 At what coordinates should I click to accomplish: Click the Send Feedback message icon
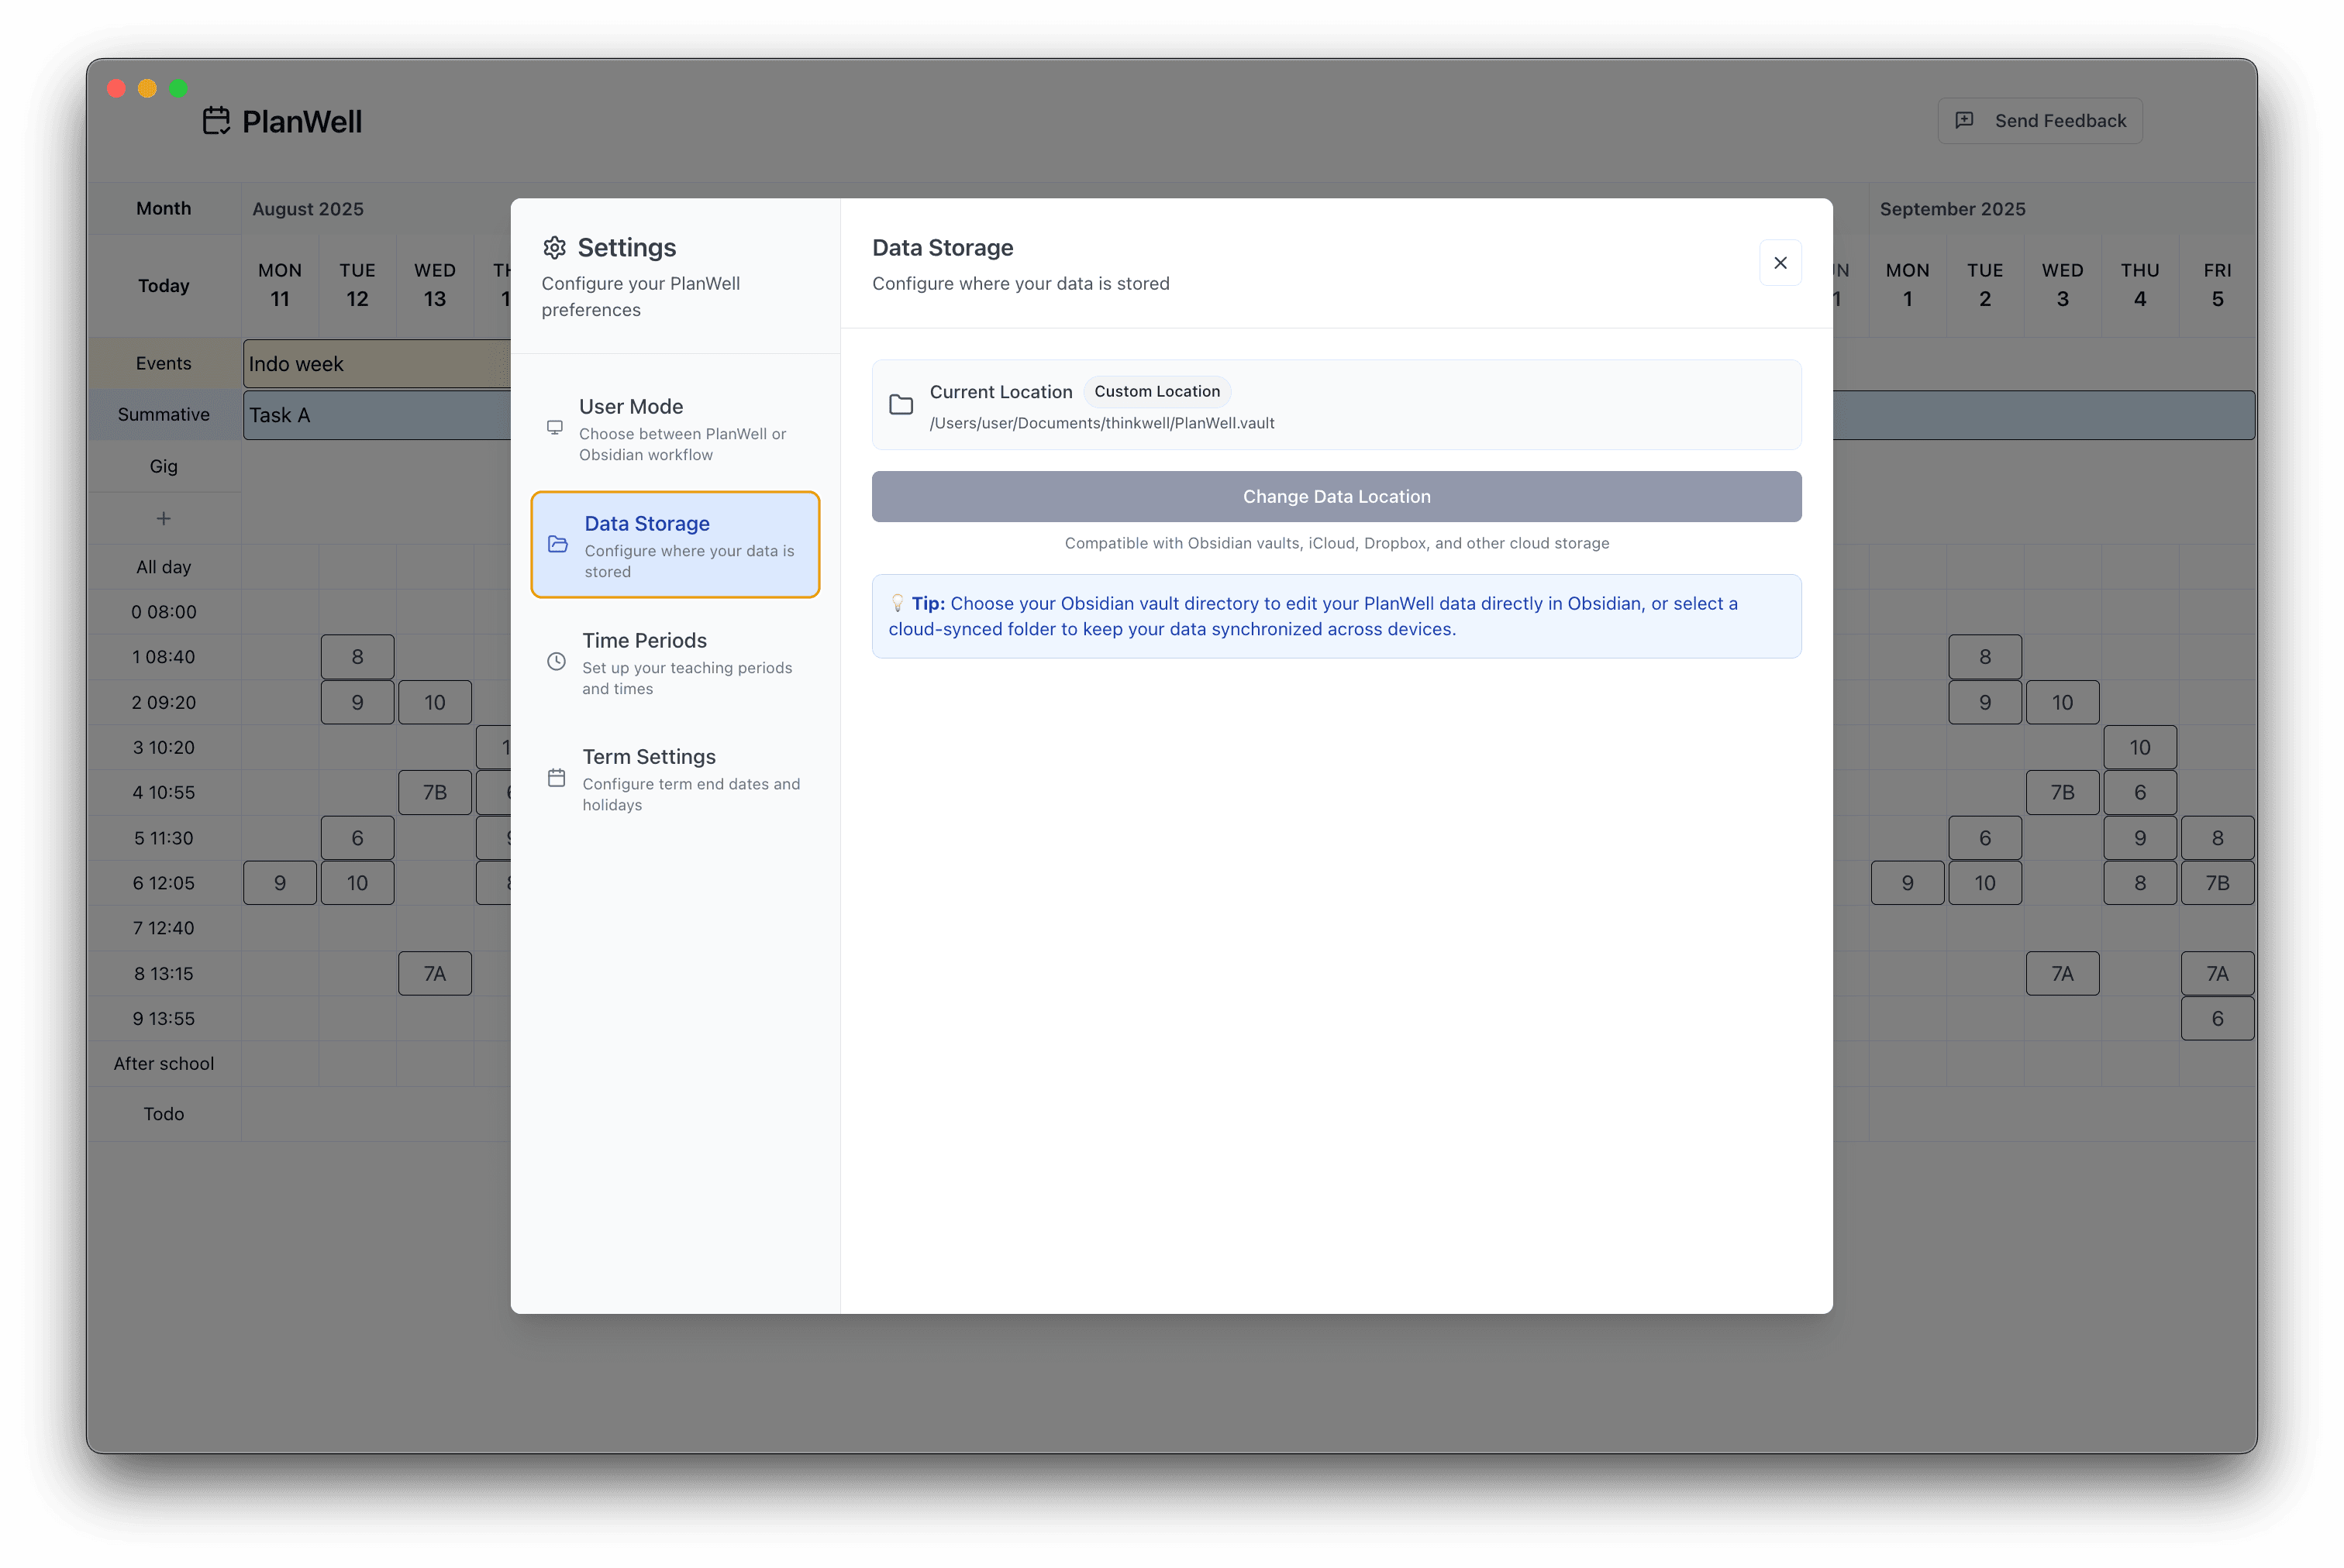tap(1965, 120)
